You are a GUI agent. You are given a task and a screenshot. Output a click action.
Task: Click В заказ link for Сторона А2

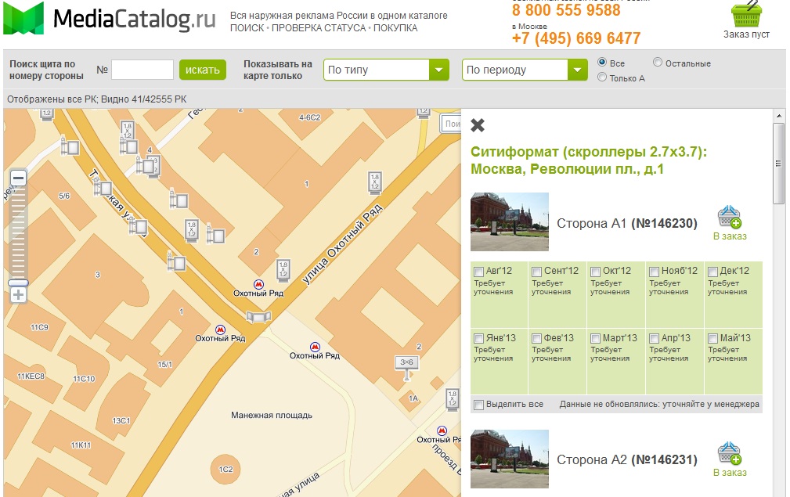[x=730, y=472]
